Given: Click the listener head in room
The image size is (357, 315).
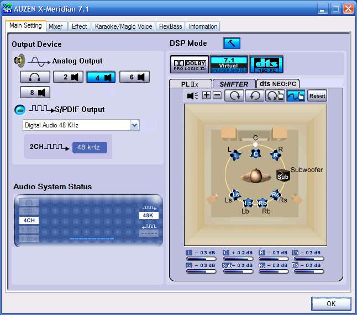Looking at the screenshot, I should [x=255, y=175].
